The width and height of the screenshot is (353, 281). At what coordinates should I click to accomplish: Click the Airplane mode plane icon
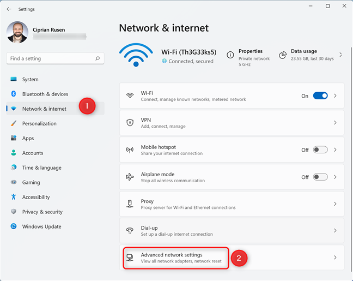pyautogui.click(x=130, y=177)
